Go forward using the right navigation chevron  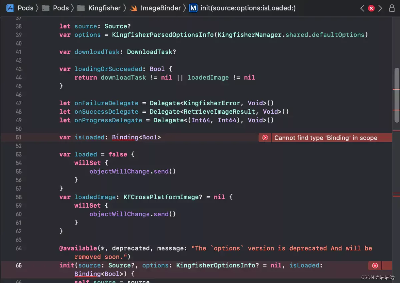click(x=380, y=8)
